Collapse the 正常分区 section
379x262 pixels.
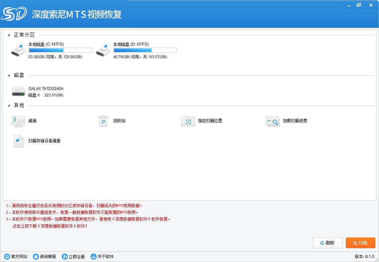pos(9,35)
